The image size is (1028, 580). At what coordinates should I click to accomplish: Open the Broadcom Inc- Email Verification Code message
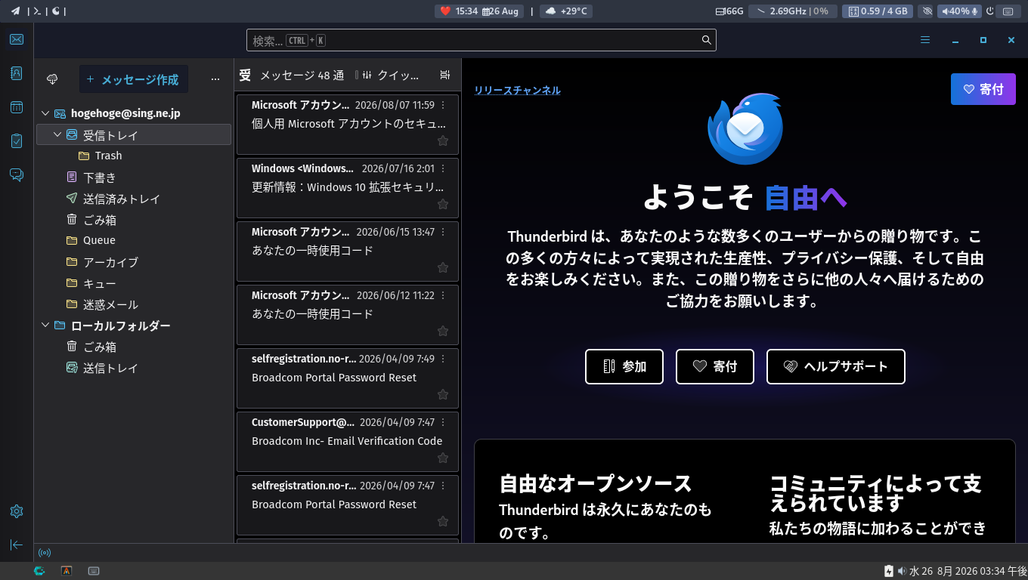(x=348, y=441)
